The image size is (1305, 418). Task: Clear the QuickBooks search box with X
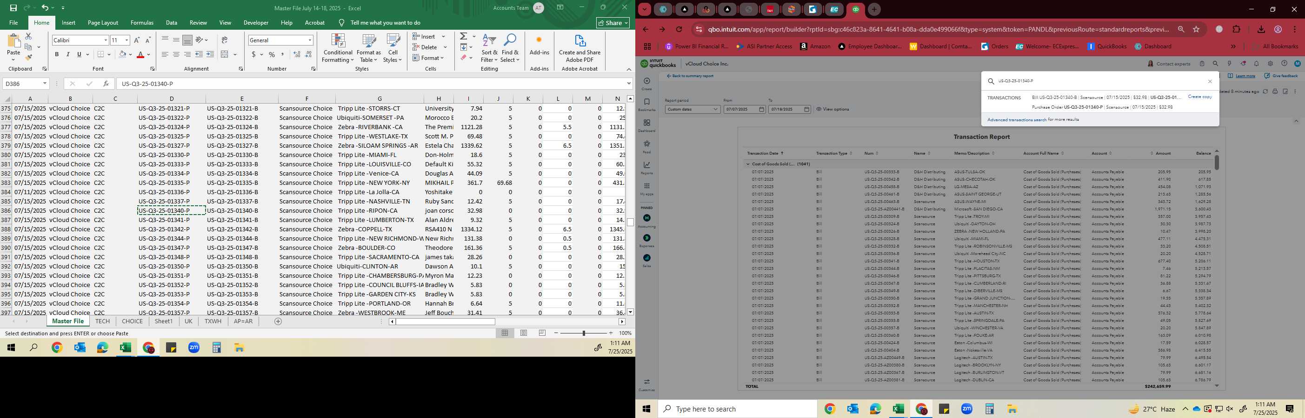tap(1210, 81)
